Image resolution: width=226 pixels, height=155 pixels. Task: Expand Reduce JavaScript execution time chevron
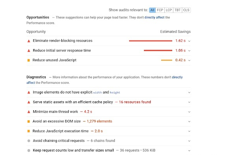click(189, 131)
